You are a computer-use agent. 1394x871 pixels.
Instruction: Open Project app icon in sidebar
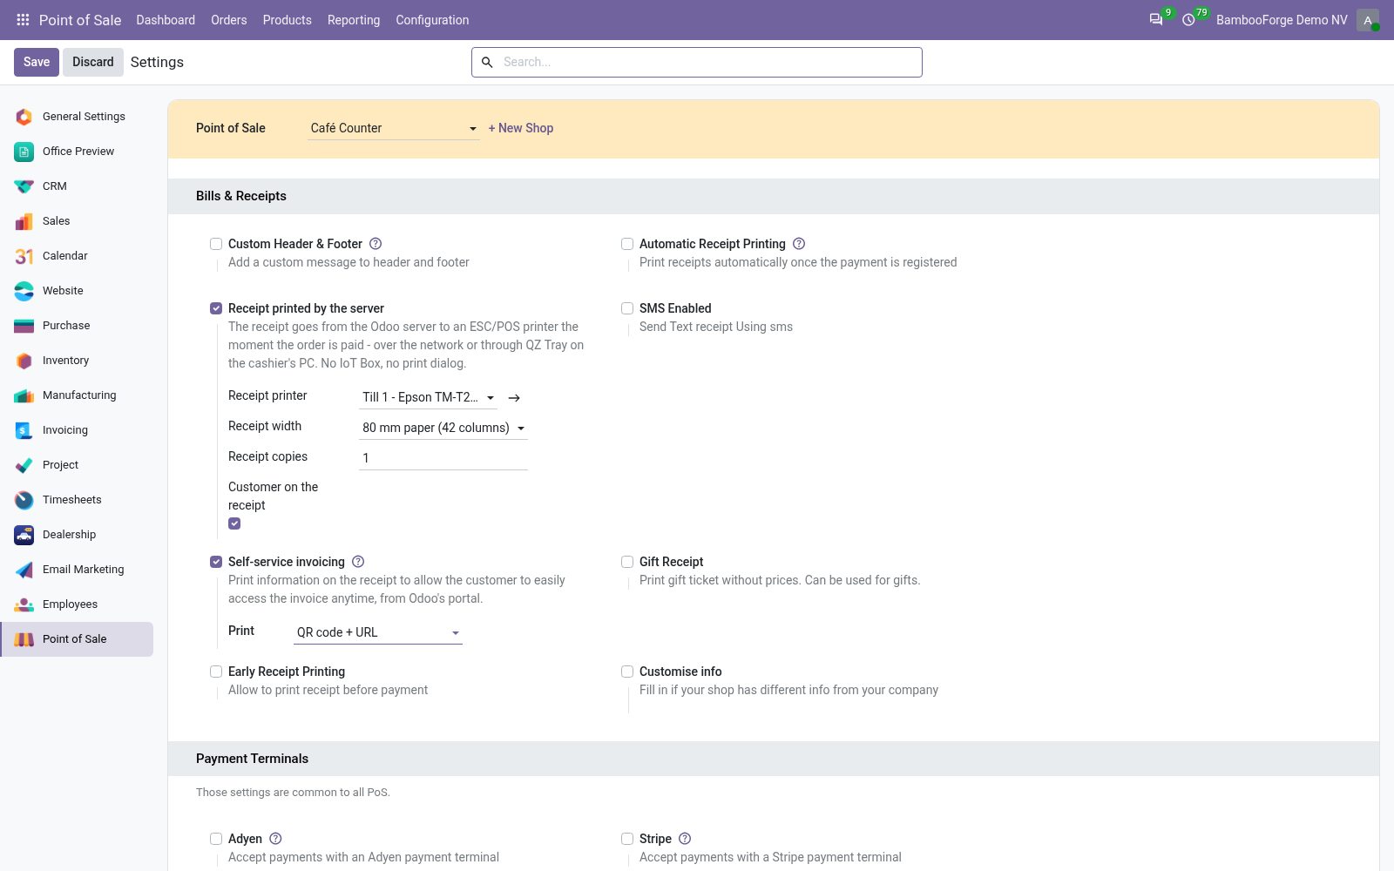(x=24, y=465)
